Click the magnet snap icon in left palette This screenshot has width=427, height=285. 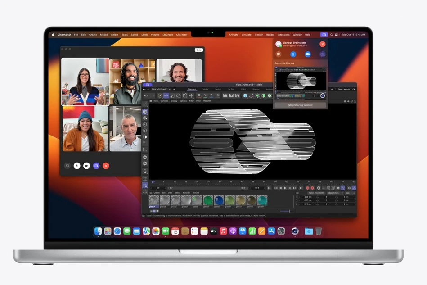click(x=145, y=172)
